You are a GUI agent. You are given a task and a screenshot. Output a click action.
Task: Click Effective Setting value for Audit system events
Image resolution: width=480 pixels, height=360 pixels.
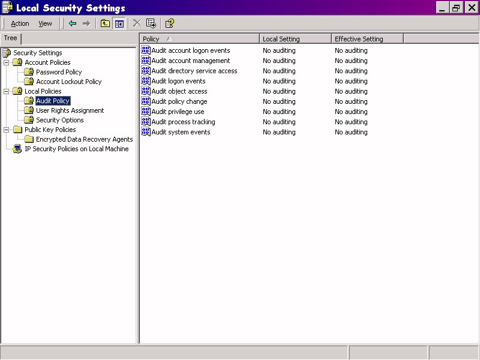tap(351, 132)
